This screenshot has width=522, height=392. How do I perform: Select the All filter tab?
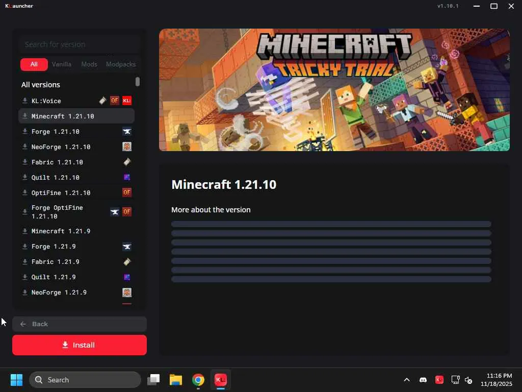[34, 64]
